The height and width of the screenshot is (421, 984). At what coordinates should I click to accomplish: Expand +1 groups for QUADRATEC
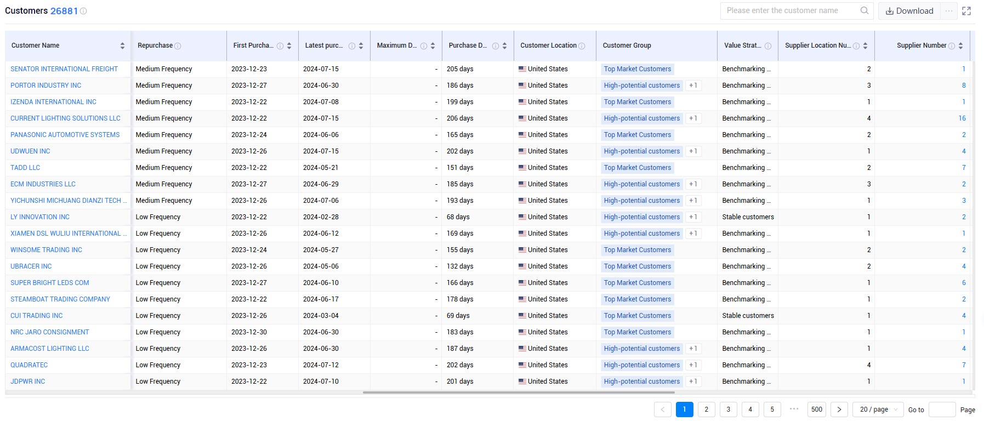coord(693,365)
